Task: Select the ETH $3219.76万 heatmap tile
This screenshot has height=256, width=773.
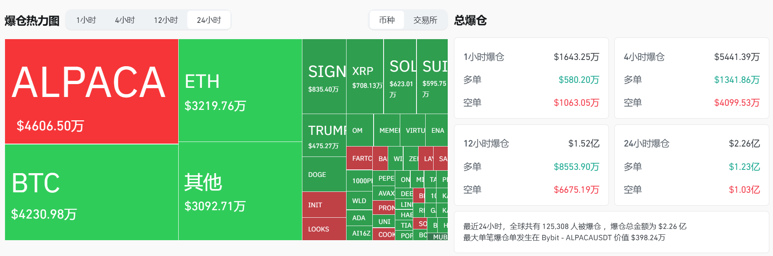Action: pyautogui.click(x=240, y=90)
